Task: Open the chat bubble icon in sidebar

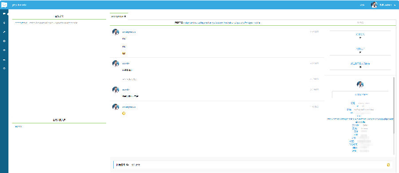Action: (x=4, y=14)
